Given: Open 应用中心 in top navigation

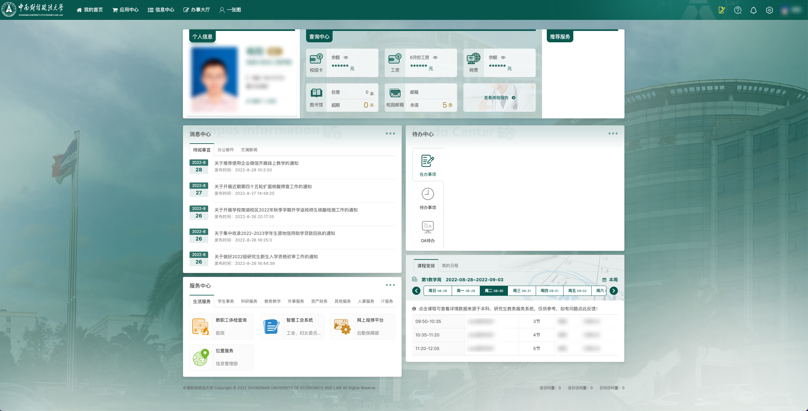Looking at the screenshot, I should click(126, 10).
